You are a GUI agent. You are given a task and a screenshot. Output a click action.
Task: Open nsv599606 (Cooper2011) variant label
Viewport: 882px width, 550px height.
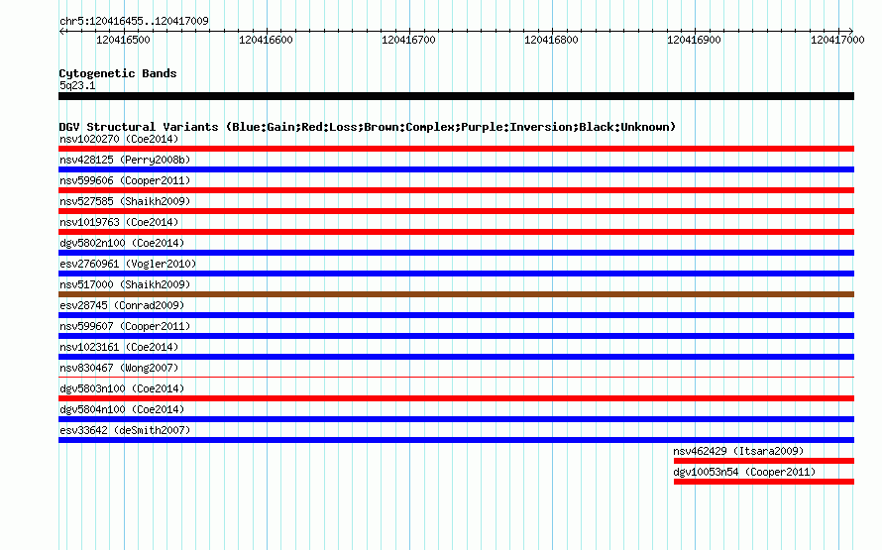[125, 180]
